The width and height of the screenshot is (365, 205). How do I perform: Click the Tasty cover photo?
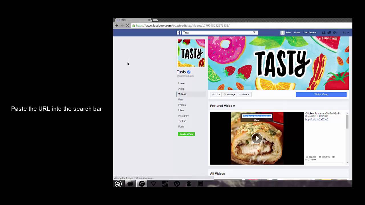pyautogui.click(x=278, y=63)
